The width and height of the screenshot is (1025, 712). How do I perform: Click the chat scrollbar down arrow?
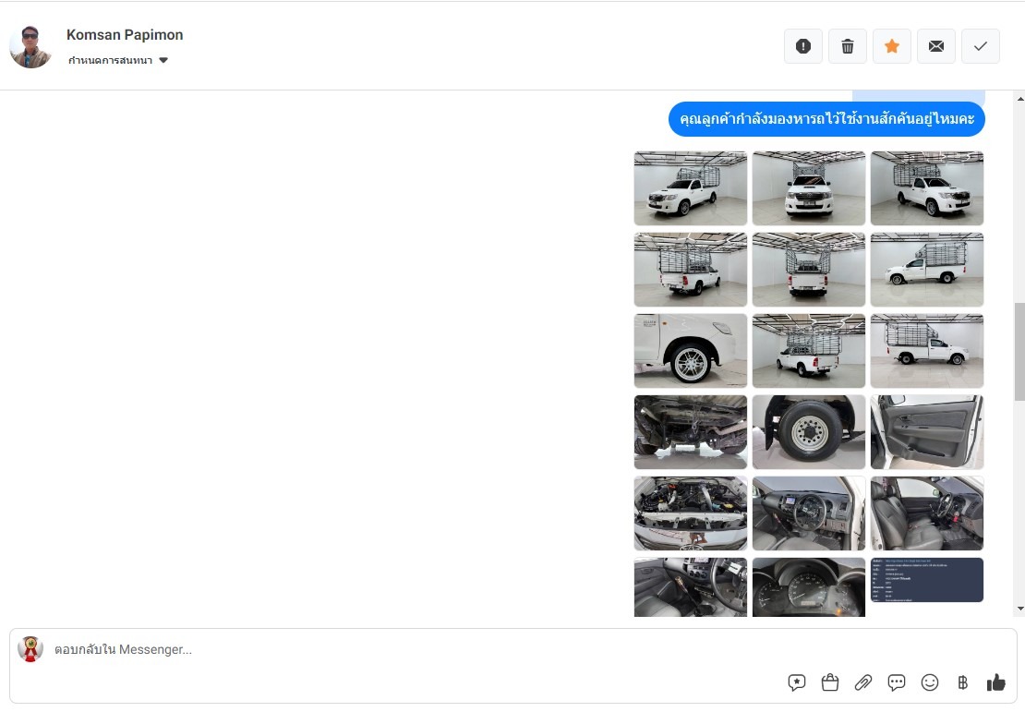[x=1019, y=609]
